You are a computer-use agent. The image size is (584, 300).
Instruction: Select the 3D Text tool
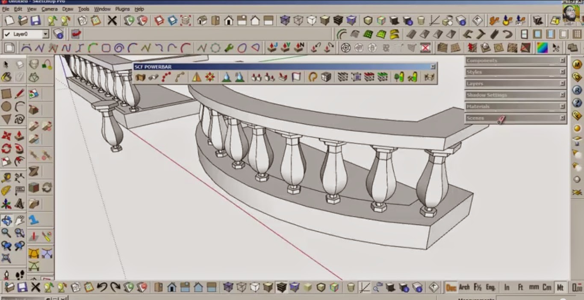tap(20, 204)
